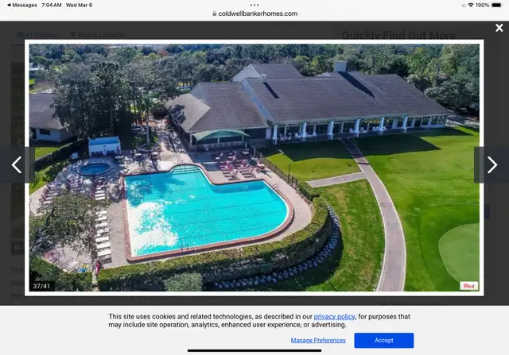Go to the previous photo arrow
The height and width of the screenshot is (355, 509).
click(x=17, y=165)
